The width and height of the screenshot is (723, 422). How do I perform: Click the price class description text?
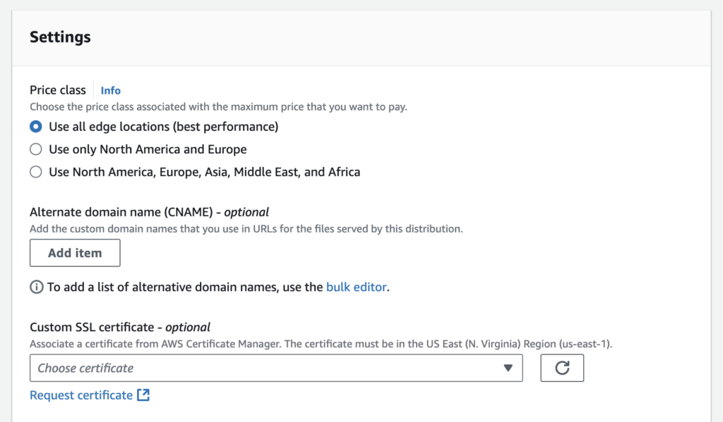tap(218, 108)
